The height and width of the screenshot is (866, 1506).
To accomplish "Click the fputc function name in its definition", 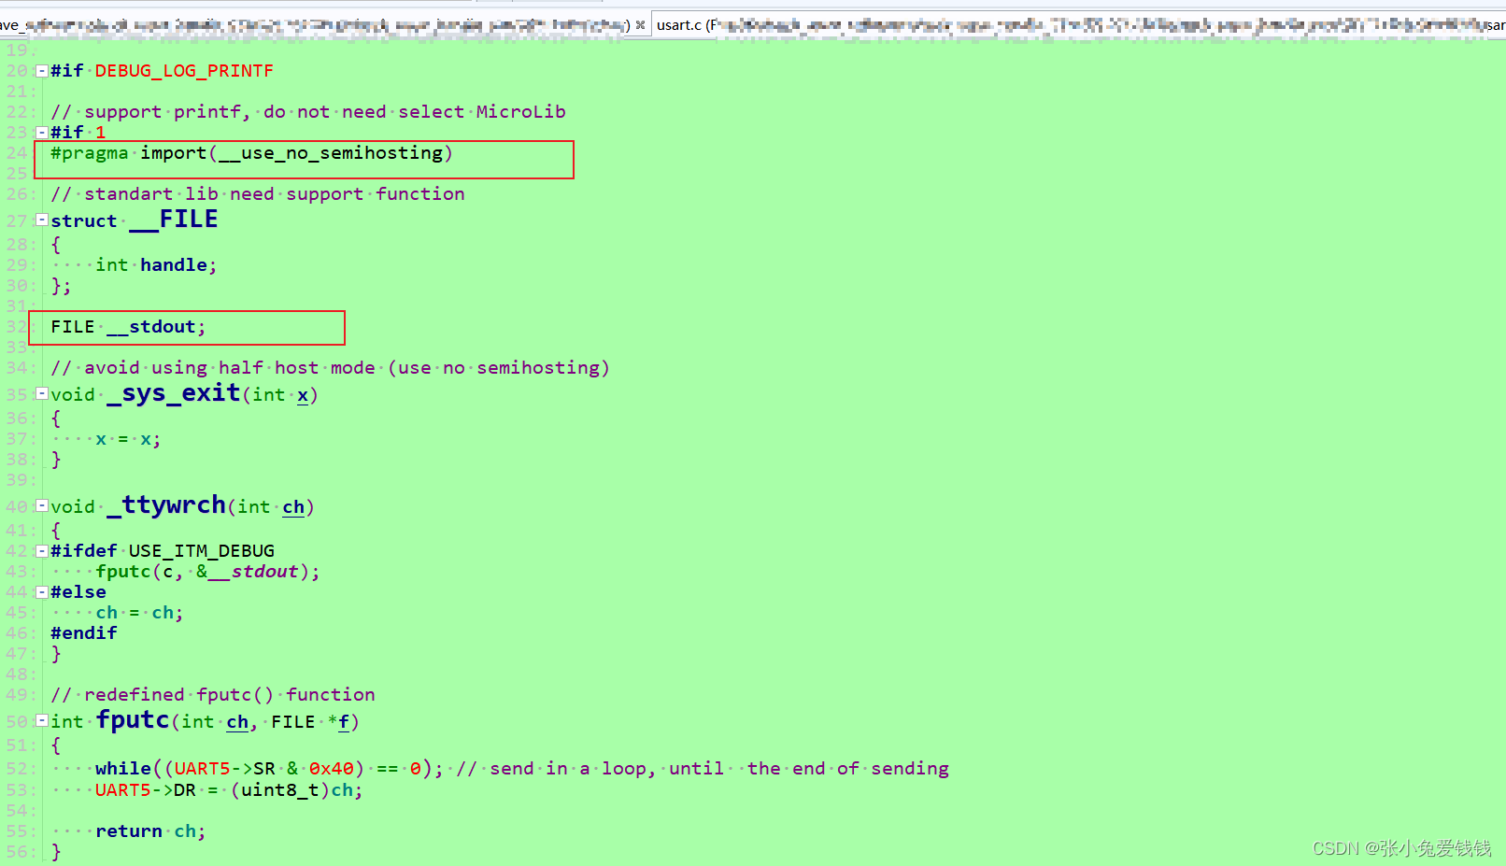I will pos(133,720).
